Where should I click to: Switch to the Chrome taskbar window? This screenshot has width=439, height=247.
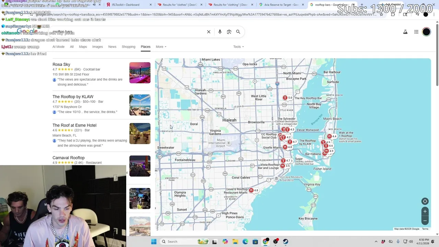click(265, 242)
